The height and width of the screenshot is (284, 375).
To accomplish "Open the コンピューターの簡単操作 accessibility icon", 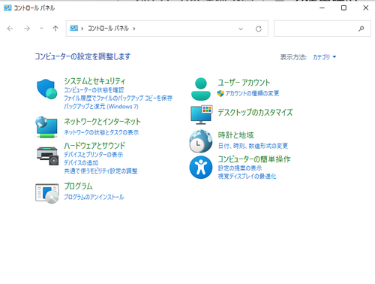I will click(x=201, y=168).
